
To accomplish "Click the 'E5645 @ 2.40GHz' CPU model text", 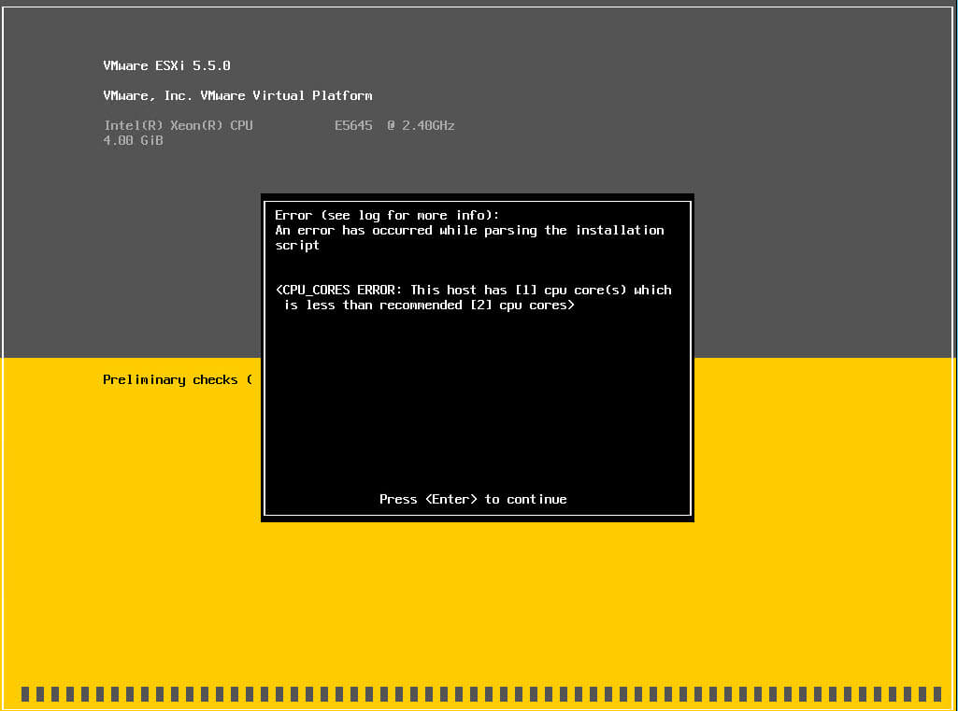I will pyautogui.click(x=394, y=126).
